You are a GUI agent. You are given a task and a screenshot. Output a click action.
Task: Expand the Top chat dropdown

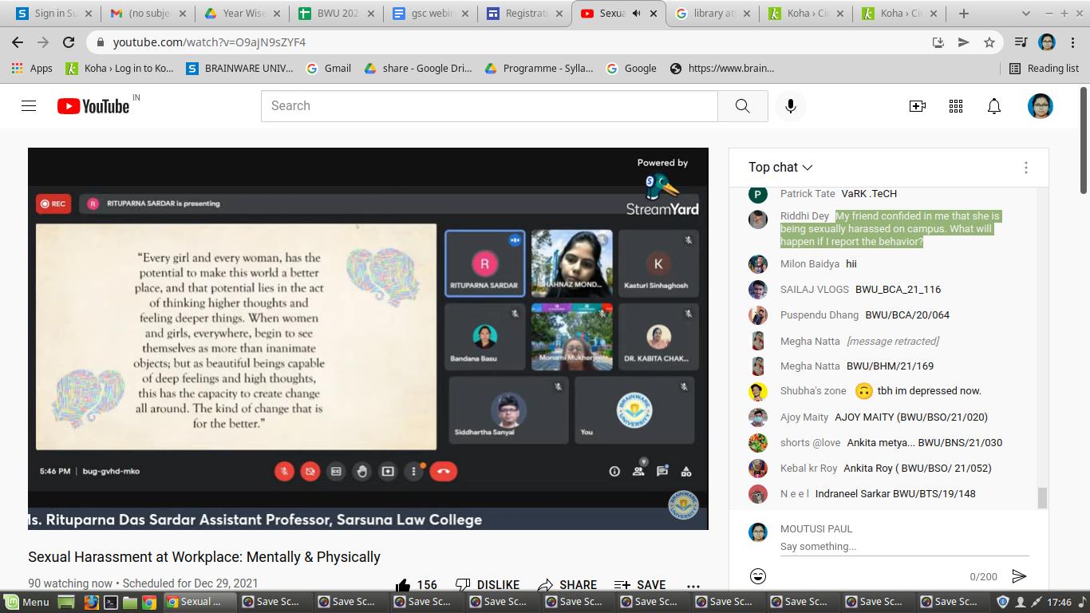coord(780,167)
